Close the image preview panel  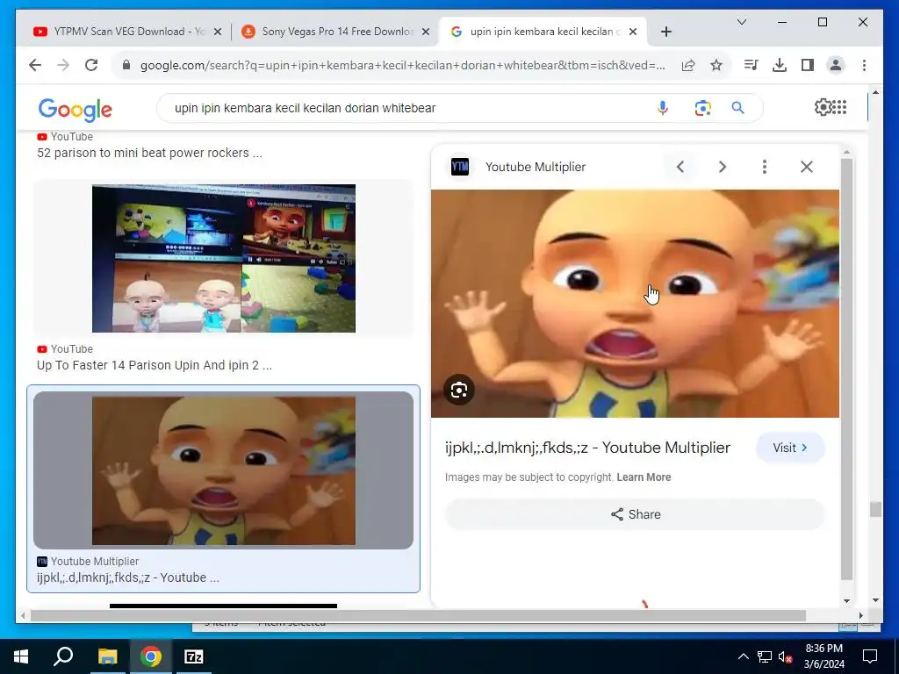[x=807, y=167]
